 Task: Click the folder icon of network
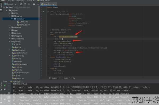(x=12, y=27)
